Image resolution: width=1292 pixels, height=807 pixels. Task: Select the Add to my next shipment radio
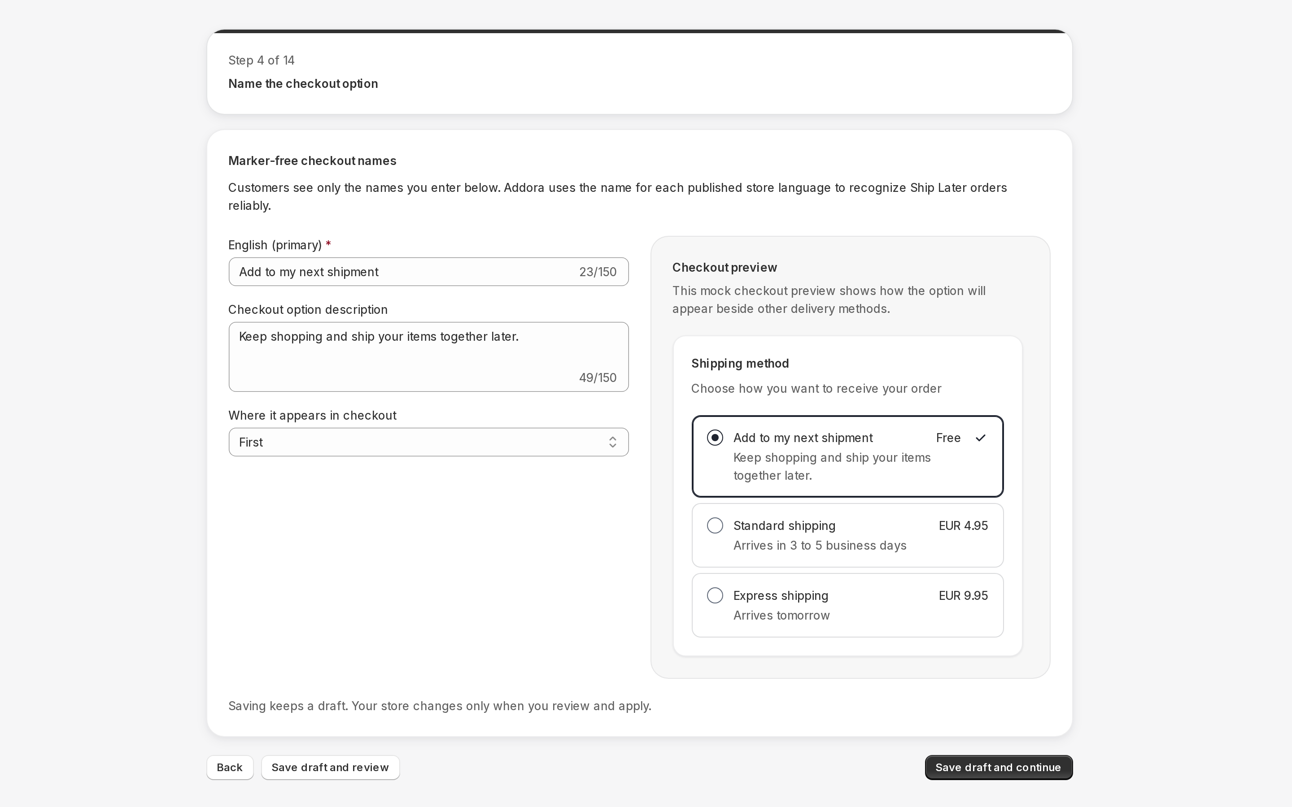[715, 438]
